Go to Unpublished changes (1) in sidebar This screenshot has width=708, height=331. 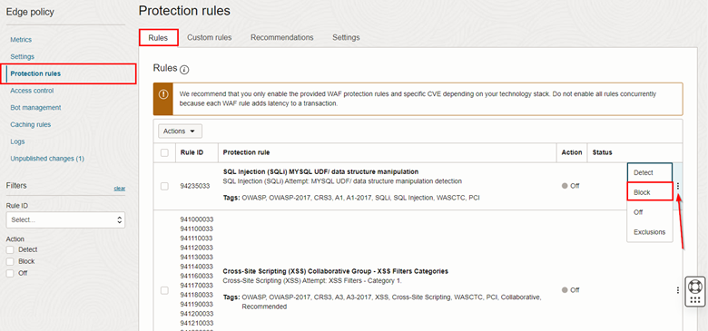pos(47,159)
